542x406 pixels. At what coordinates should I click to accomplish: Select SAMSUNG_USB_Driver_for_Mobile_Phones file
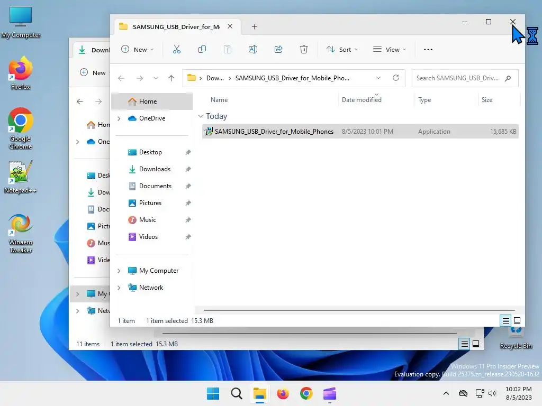(x=360, y=132)
